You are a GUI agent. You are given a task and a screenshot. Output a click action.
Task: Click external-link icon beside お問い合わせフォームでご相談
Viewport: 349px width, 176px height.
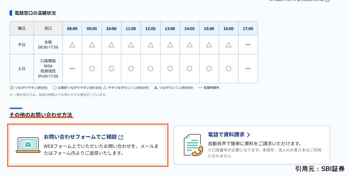point(121,137)
